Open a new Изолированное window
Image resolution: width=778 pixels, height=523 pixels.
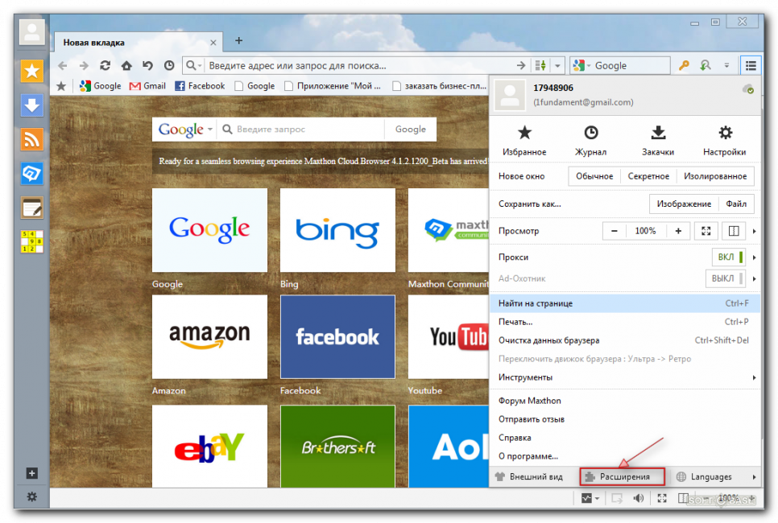point(715,176)
